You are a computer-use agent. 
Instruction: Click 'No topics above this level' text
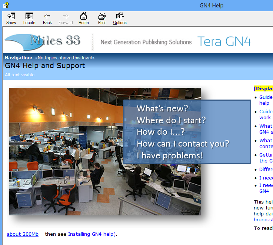65,58
